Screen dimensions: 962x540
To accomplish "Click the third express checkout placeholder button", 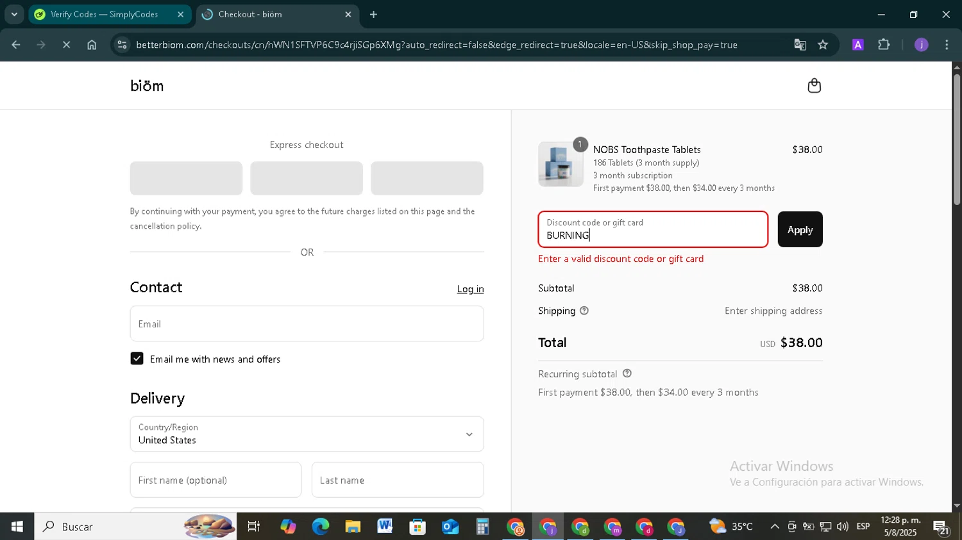I will point(426,178).
